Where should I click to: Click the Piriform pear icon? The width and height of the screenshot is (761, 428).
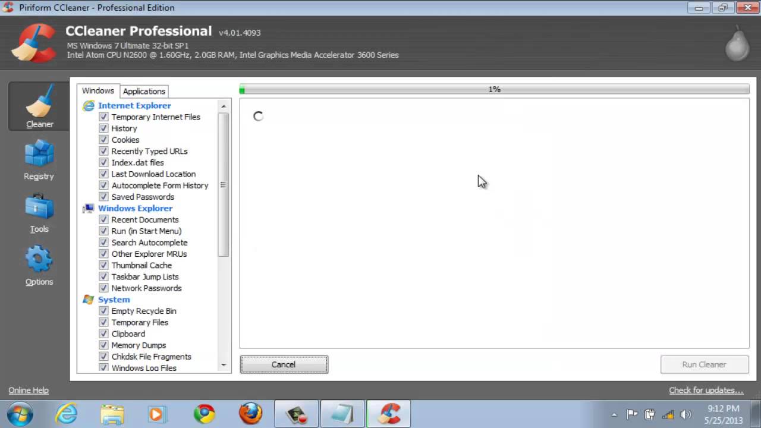[737, 43]
